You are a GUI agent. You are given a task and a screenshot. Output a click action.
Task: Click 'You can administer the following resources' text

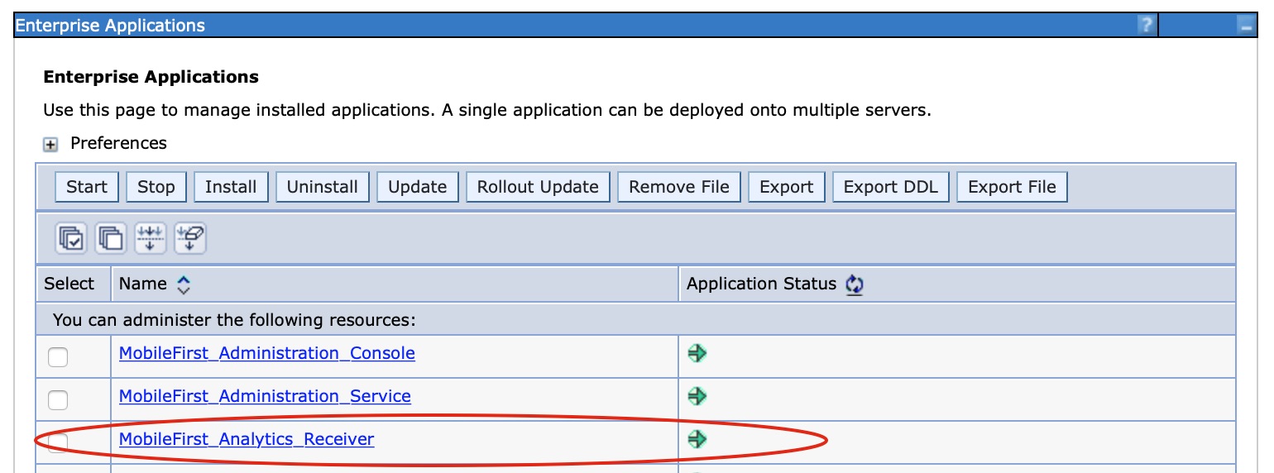(x=234, y=319)
